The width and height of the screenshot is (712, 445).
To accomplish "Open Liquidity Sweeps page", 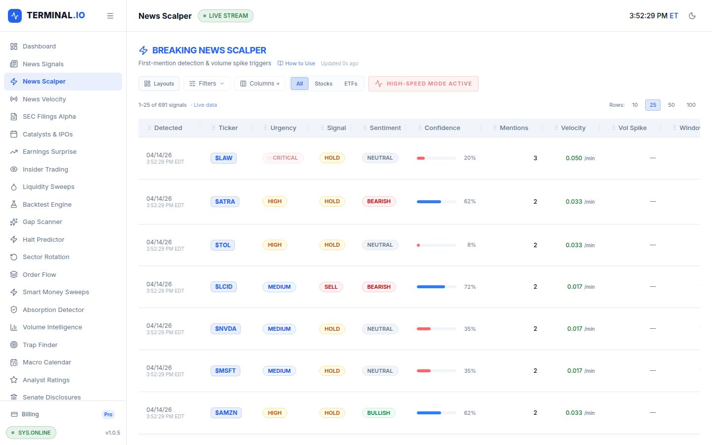I will [x=63, y=187].
